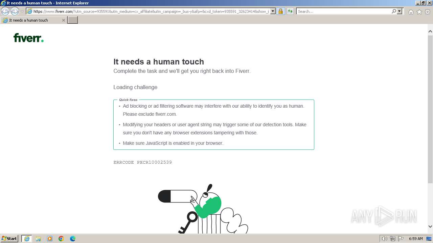
Task: Click the page scrollbar up arrow
Action: (x=430, y=32)
